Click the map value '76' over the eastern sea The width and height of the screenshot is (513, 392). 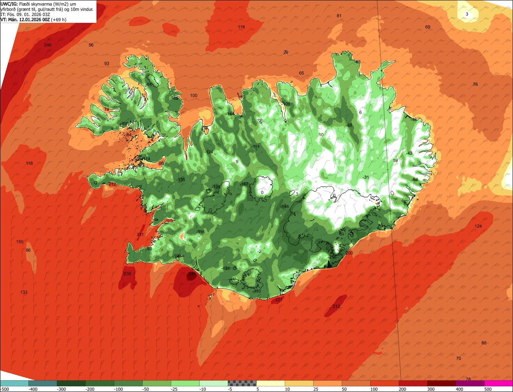point(475,84)
